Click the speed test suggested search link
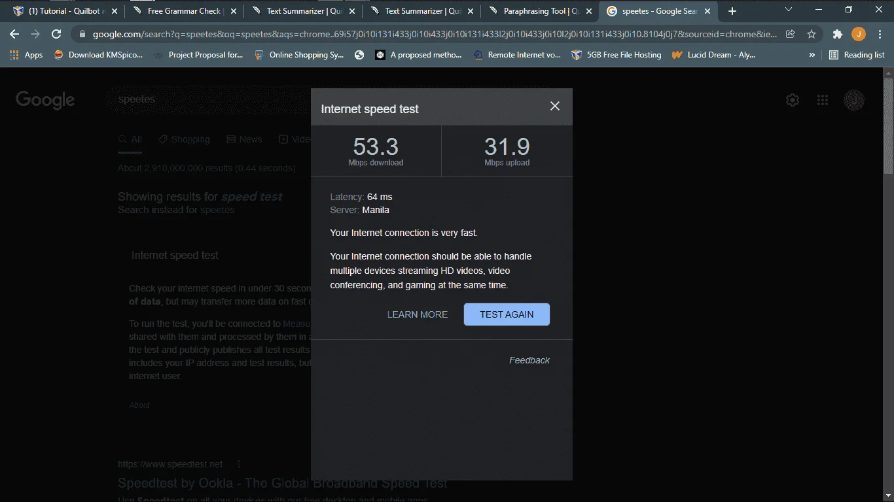The image size is (894, 502). tap(252, 197)
